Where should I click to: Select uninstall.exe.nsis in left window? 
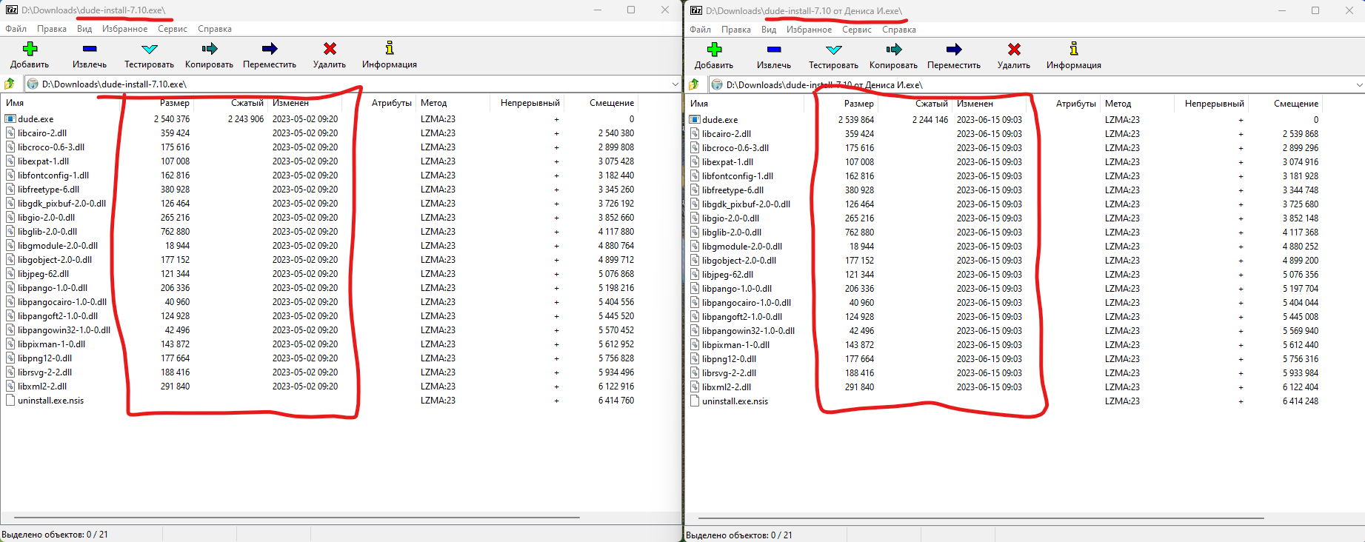[50, 401]
